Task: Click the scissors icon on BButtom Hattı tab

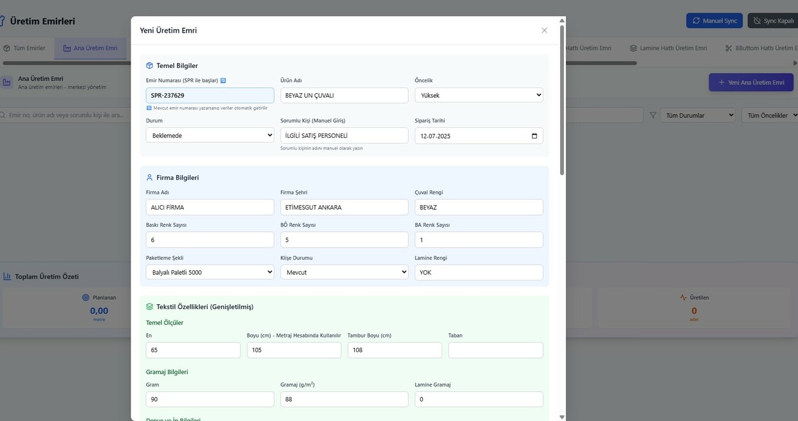Action: click(x=729, y=48)
